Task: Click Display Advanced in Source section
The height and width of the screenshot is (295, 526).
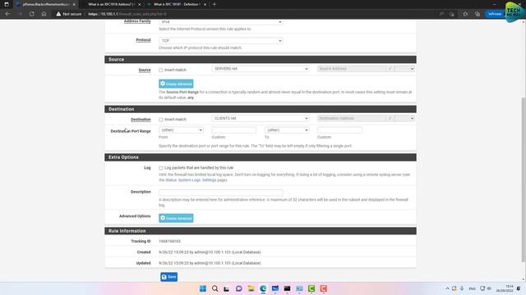Action: coord(176,84)
